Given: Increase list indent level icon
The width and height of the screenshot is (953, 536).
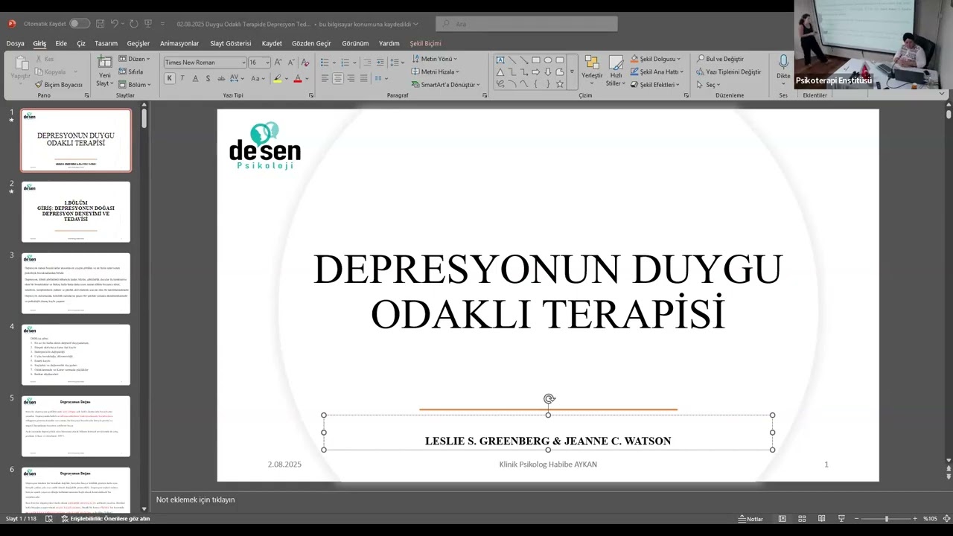Looking at the screenshot, I should [x=380, y=63].
